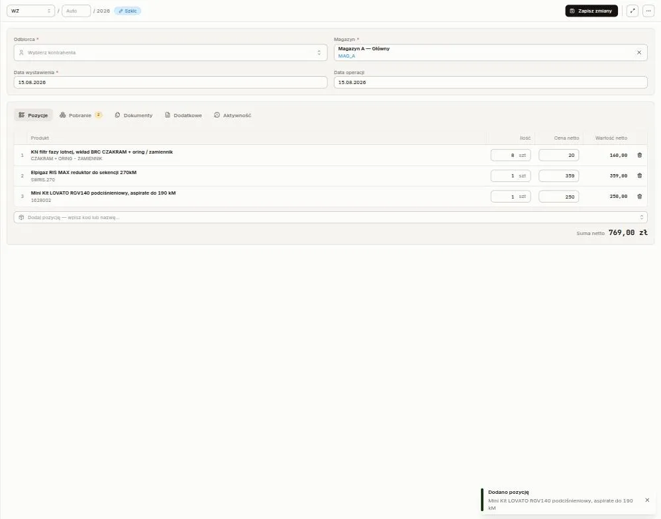This screenshot has width=661, height=519.
Task: Open the Dodaj pozycję product selector
Action: click(330, 217)
